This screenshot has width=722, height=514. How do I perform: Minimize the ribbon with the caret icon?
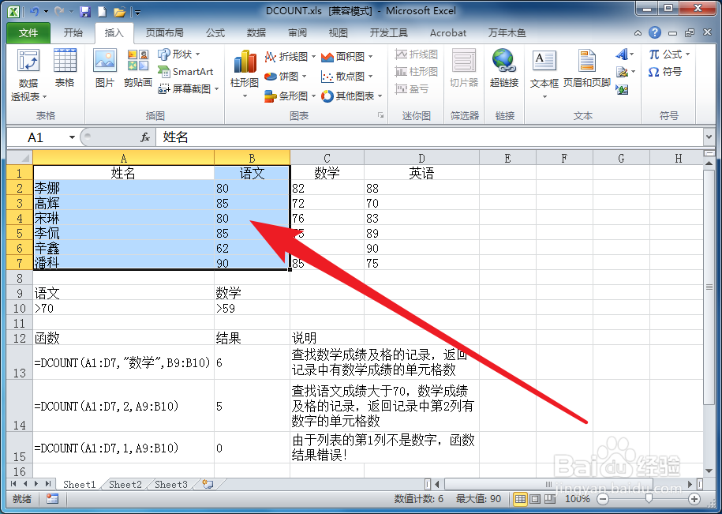pyautogui.click(x=638, y=33)
